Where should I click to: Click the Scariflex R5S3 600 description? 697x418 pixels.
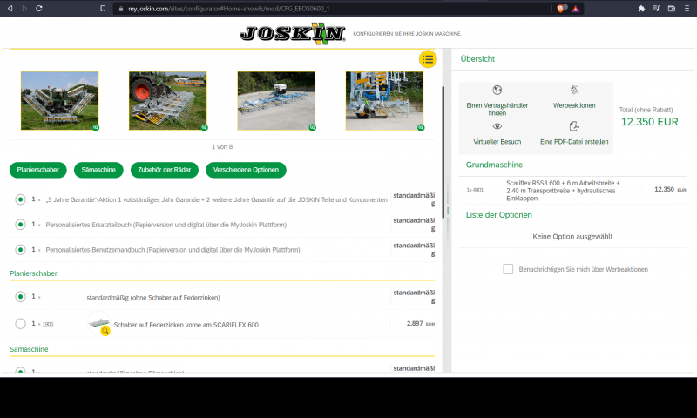(563, 191)
